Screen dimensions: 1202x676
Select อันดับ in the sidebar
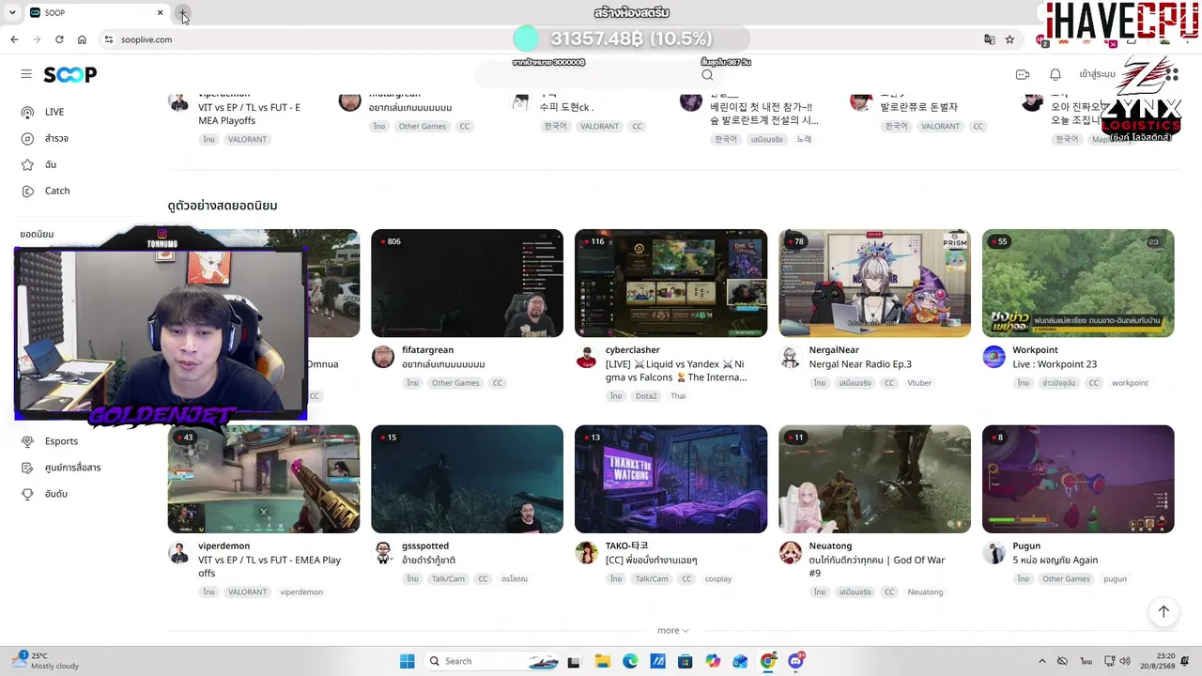point(55,494)
